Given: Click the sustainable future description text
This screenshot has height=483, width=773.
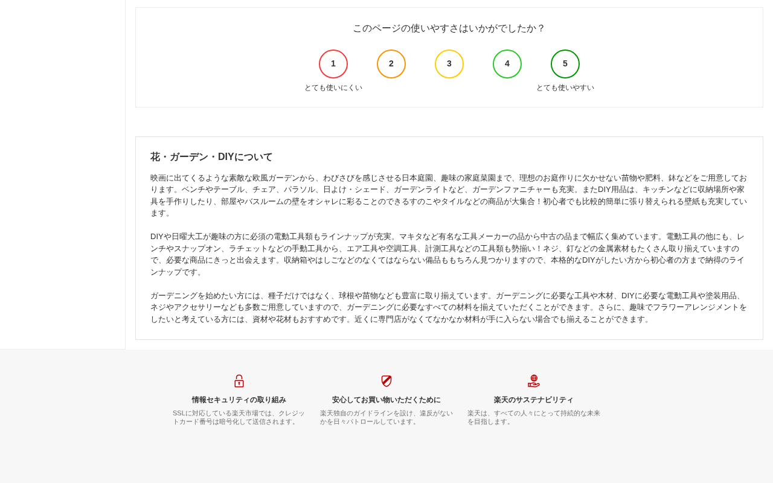Looking at the screenshot, I should pyautogui.click(x=534, y=417).
